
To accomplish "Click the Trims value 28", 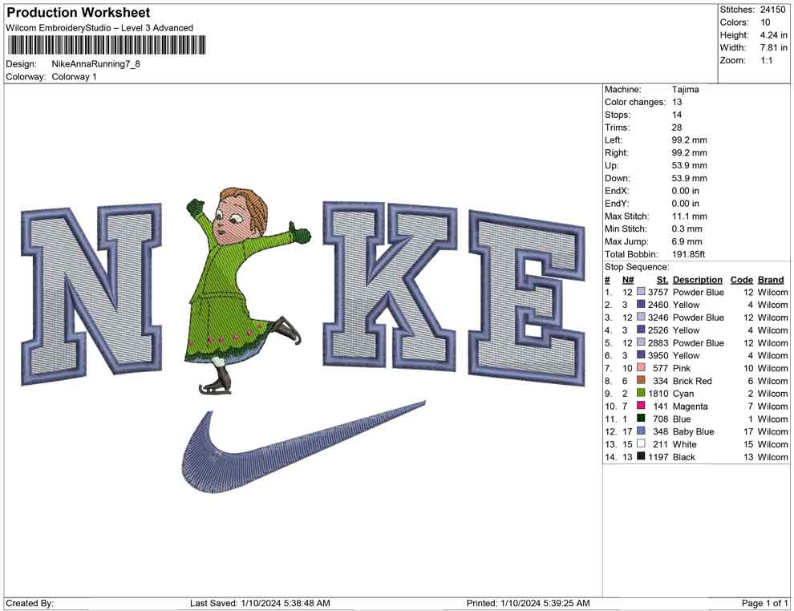I will click(677, 127).
